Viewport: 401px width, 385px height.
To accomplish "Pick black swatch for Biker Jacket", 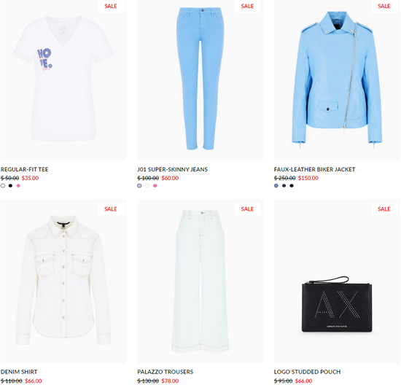I will coord(292,186).
